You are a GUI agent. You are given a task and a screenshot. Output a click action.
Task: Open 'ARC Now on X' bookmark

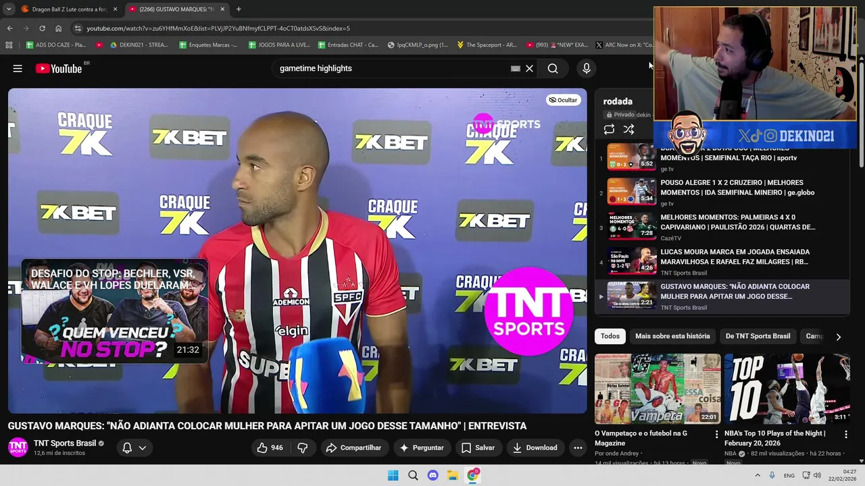tap(624, 45)
